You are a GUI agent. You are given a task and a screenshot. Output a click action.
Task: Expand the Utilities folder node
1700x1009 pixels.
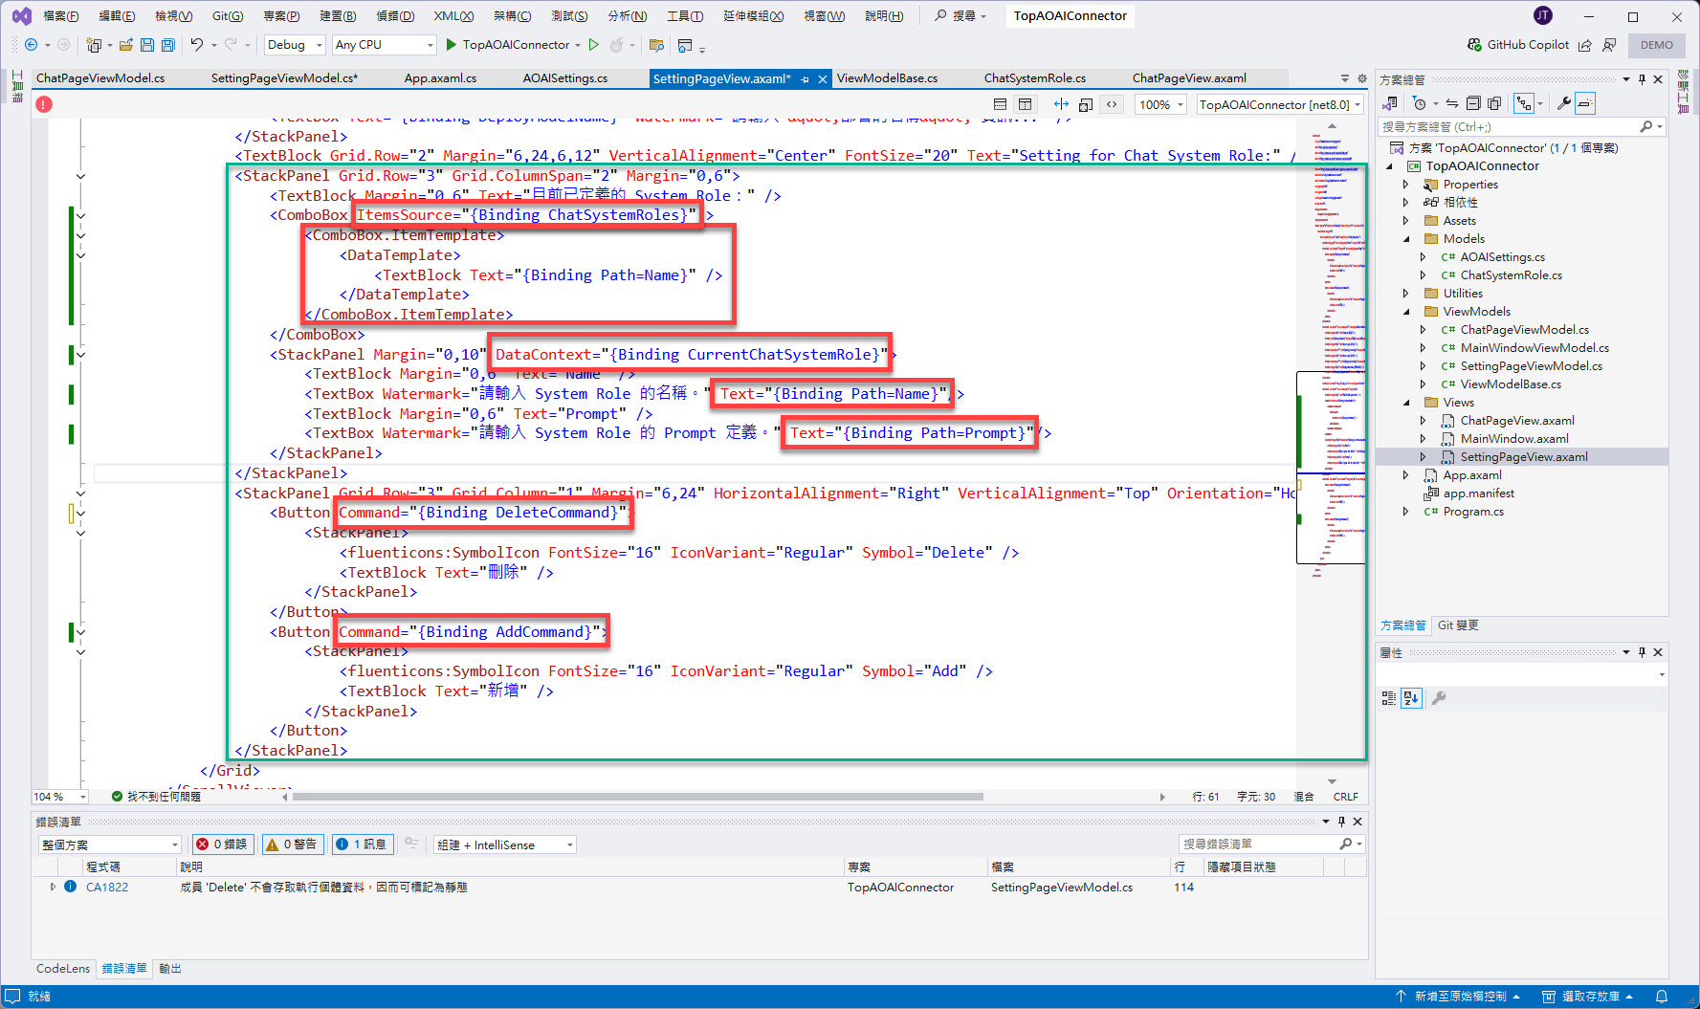coord(1406,294)
